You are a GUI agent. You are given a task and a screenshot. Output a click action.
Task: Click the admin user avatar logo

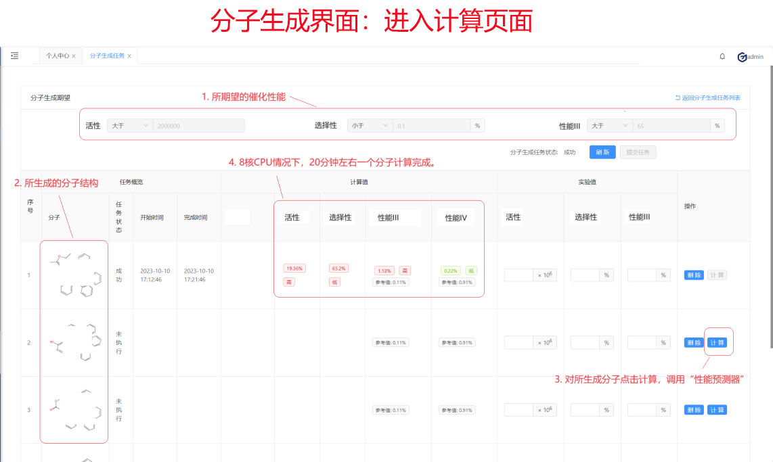point(742,57)
